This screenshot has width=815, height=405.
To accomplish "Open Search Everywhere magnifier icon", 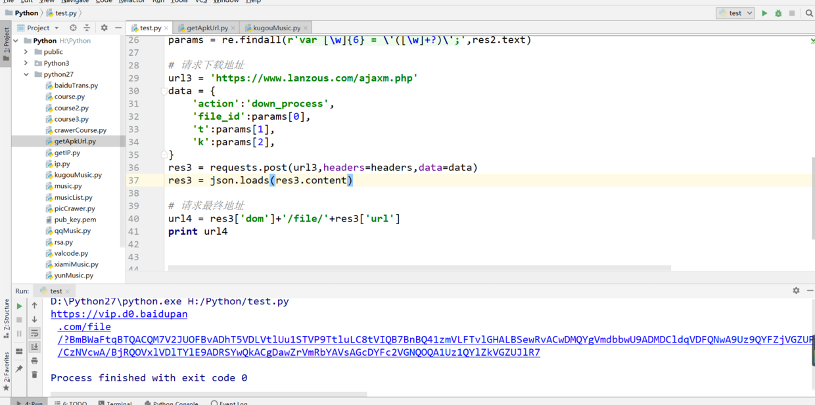I will pyautogui.click(x=809, y=13).
